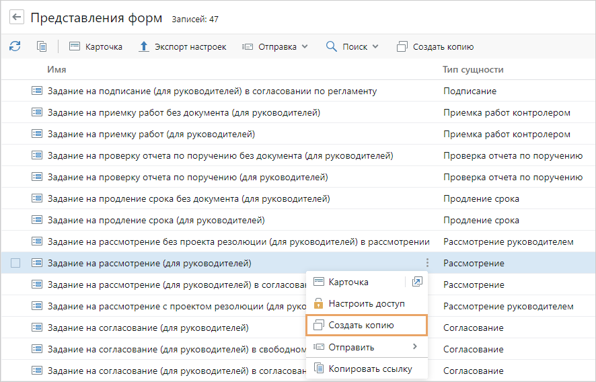Open Карточка from the toolbar
596x382 pixels.
click(96, 46)
